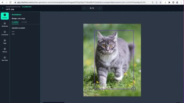Click the cat image on the canvas
184x103 pixels.
click(112, 60)
